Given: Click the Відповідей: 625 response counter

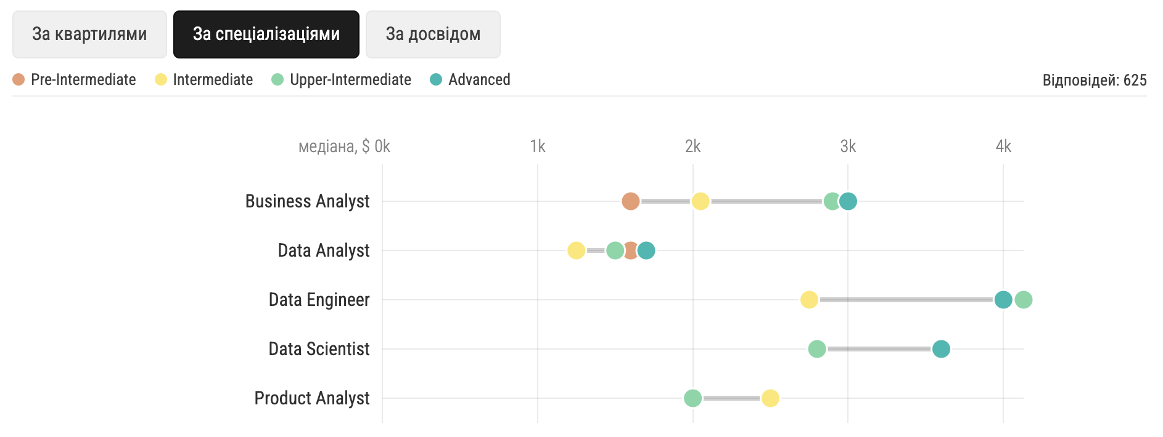Looking at the screenshot, I should (1095, 80).
